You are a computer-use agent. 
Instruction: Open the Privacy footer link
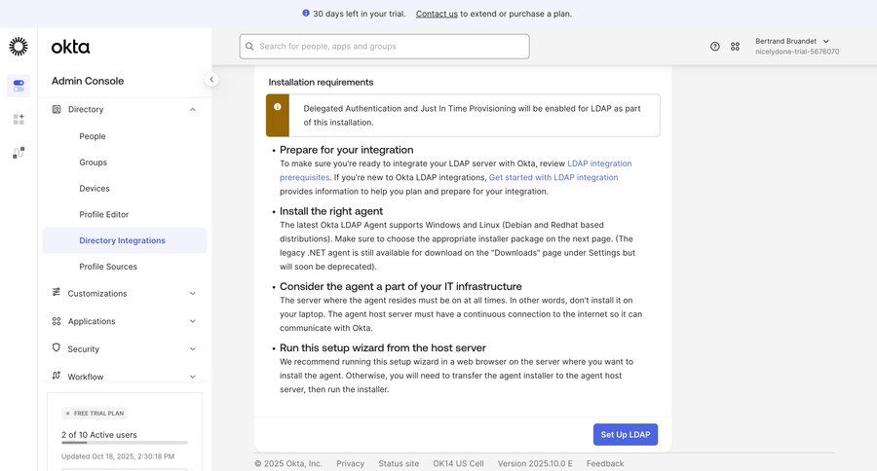pyautogui.click(x=350, y=464)
